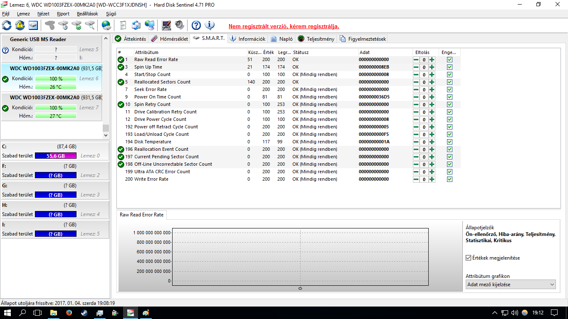Switch to the Teljesítmény tab
This screenshot has height=319, width=568.
[x=316, y=39]
